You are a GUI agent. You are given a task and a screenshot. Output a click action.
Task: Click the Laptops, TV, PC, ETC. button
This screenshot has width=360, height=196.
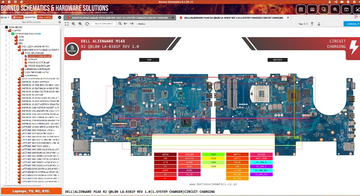(31, 191)
